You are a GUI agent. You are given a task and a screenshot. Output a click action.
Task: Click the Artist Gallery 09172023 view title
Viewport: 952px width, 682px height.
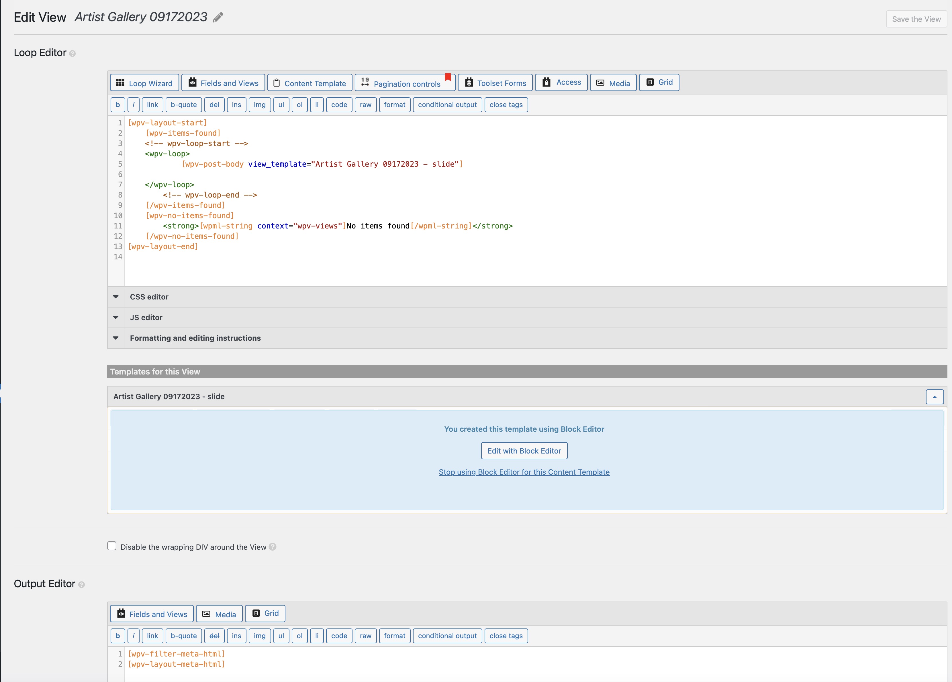[x=141, y=17]
